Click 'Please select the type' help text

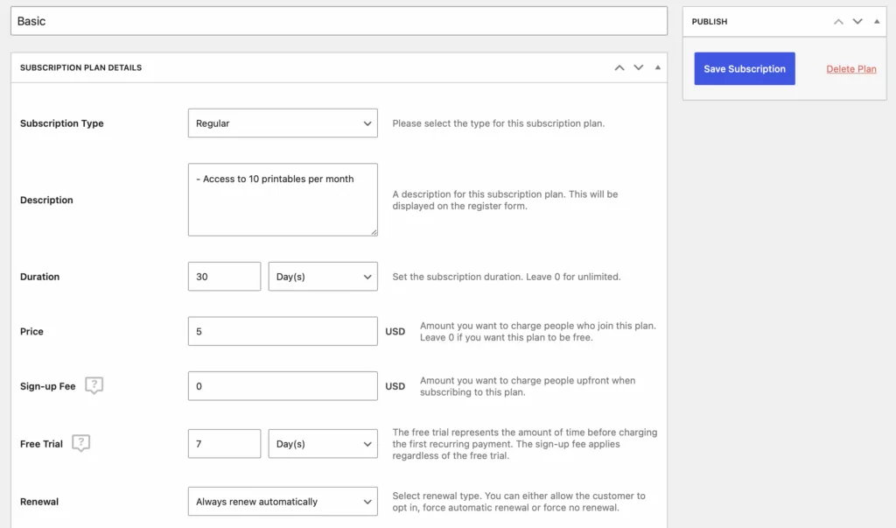498,123
